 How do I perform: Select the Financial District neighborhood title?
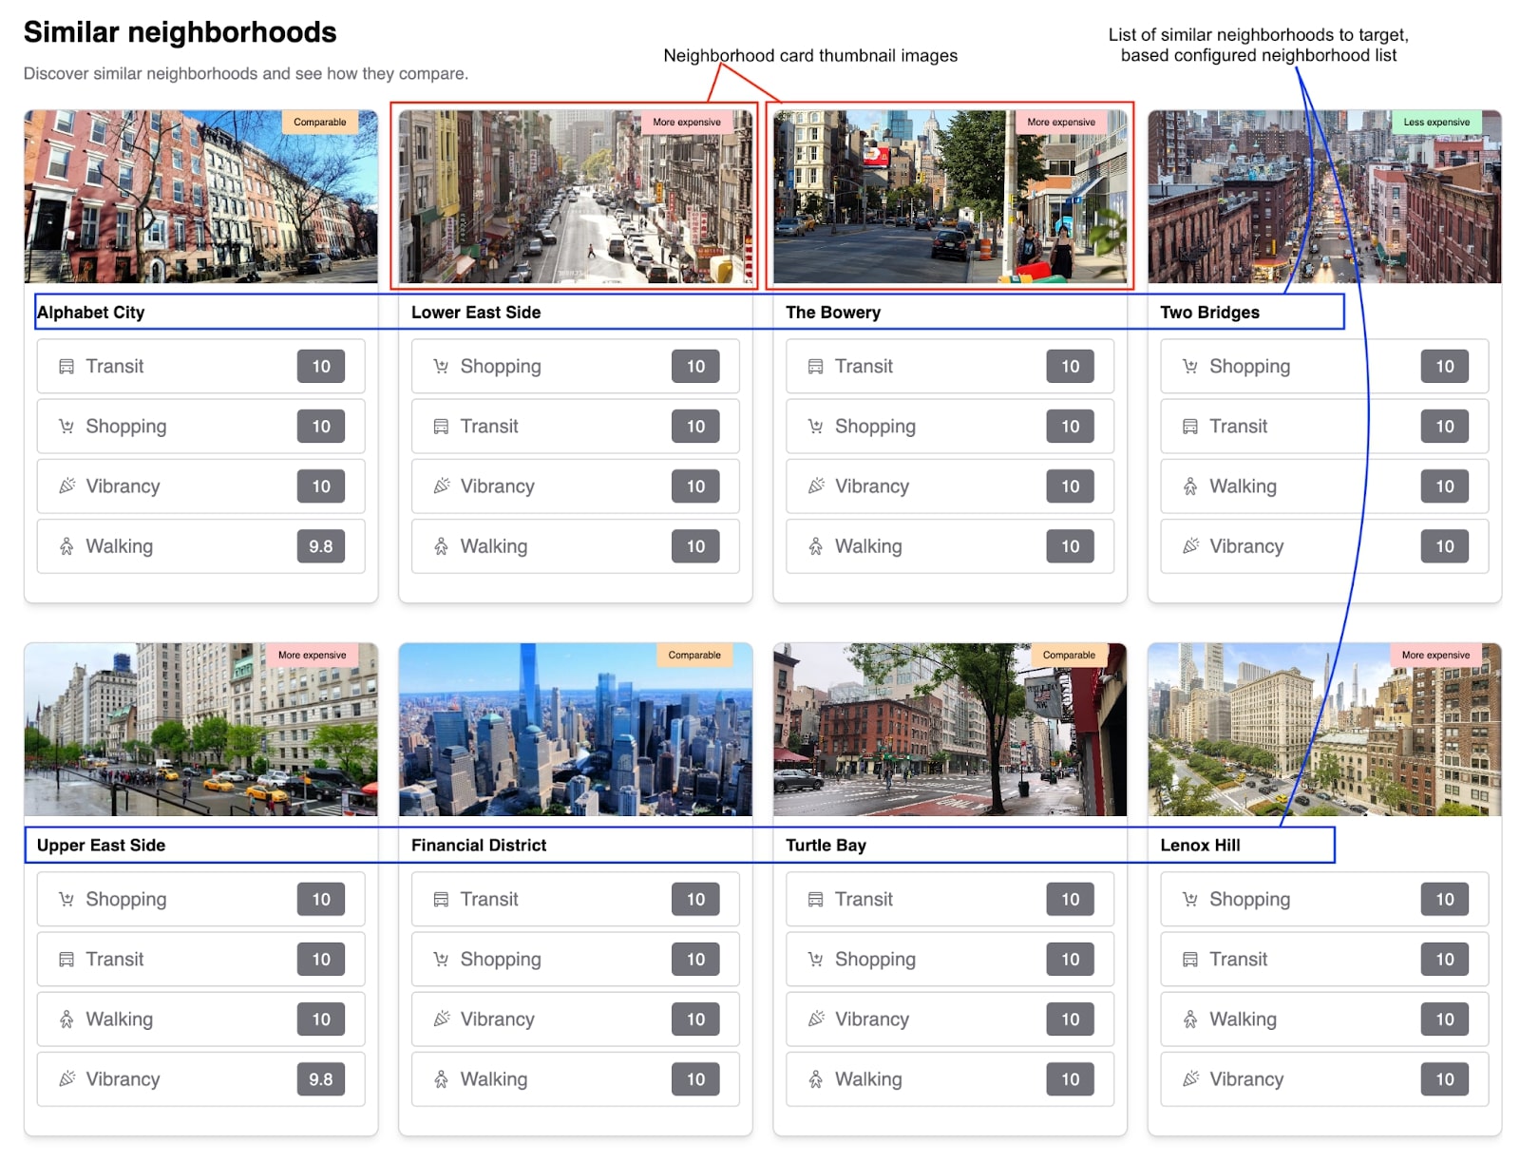[479, 846]
